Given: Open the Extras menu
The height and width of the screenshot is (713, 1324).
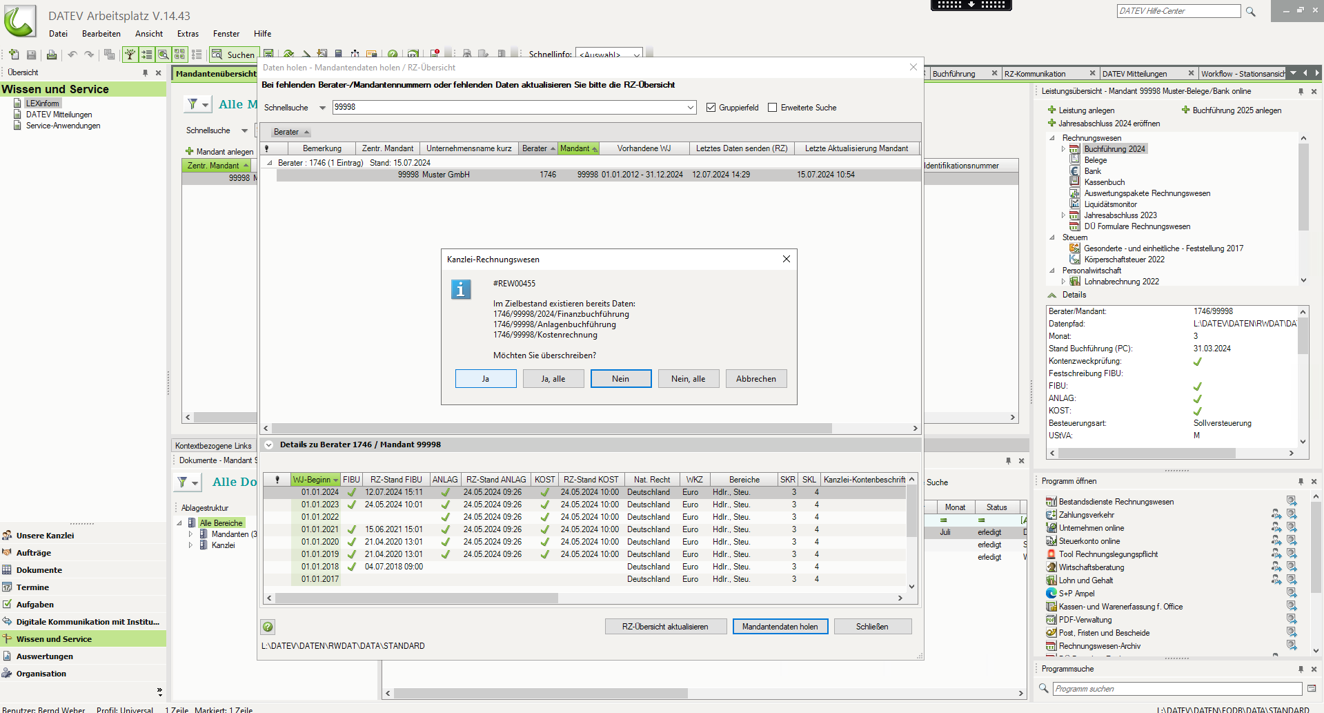Looking at the screenshot, I should tap(188, 34).
